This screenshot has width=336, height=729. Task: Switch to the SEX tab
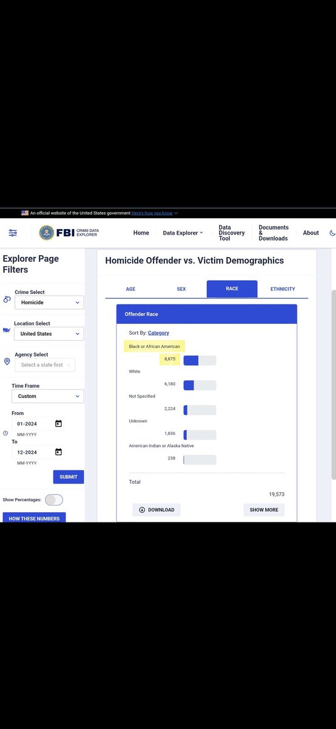[x=181, y=289]
